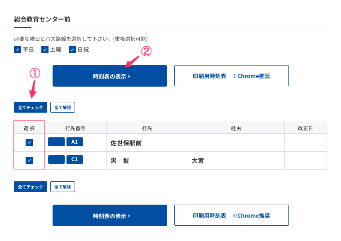Click the upper 時刻表の表示 button
The width and height of the screenshot is (341, 241).
coord(110,76)
